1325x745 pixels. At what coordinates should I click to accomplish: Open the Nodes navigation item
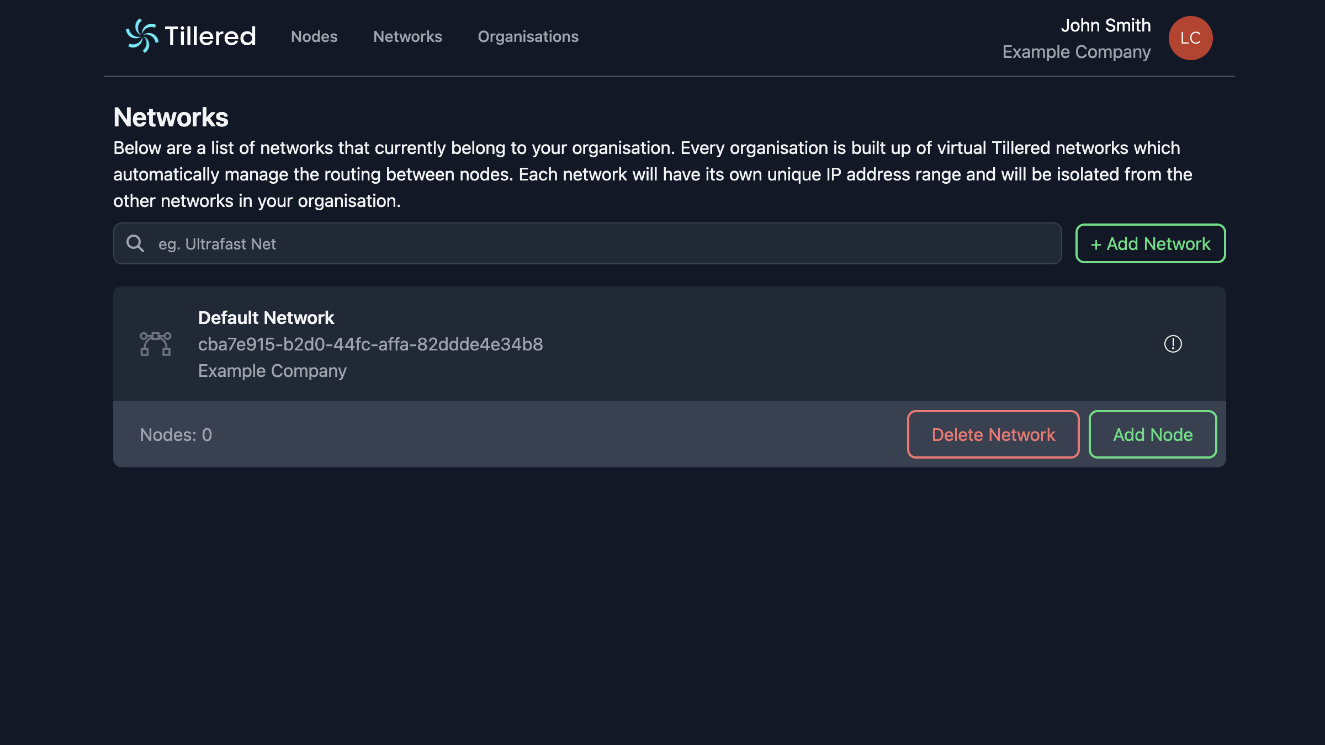[314, 36]
